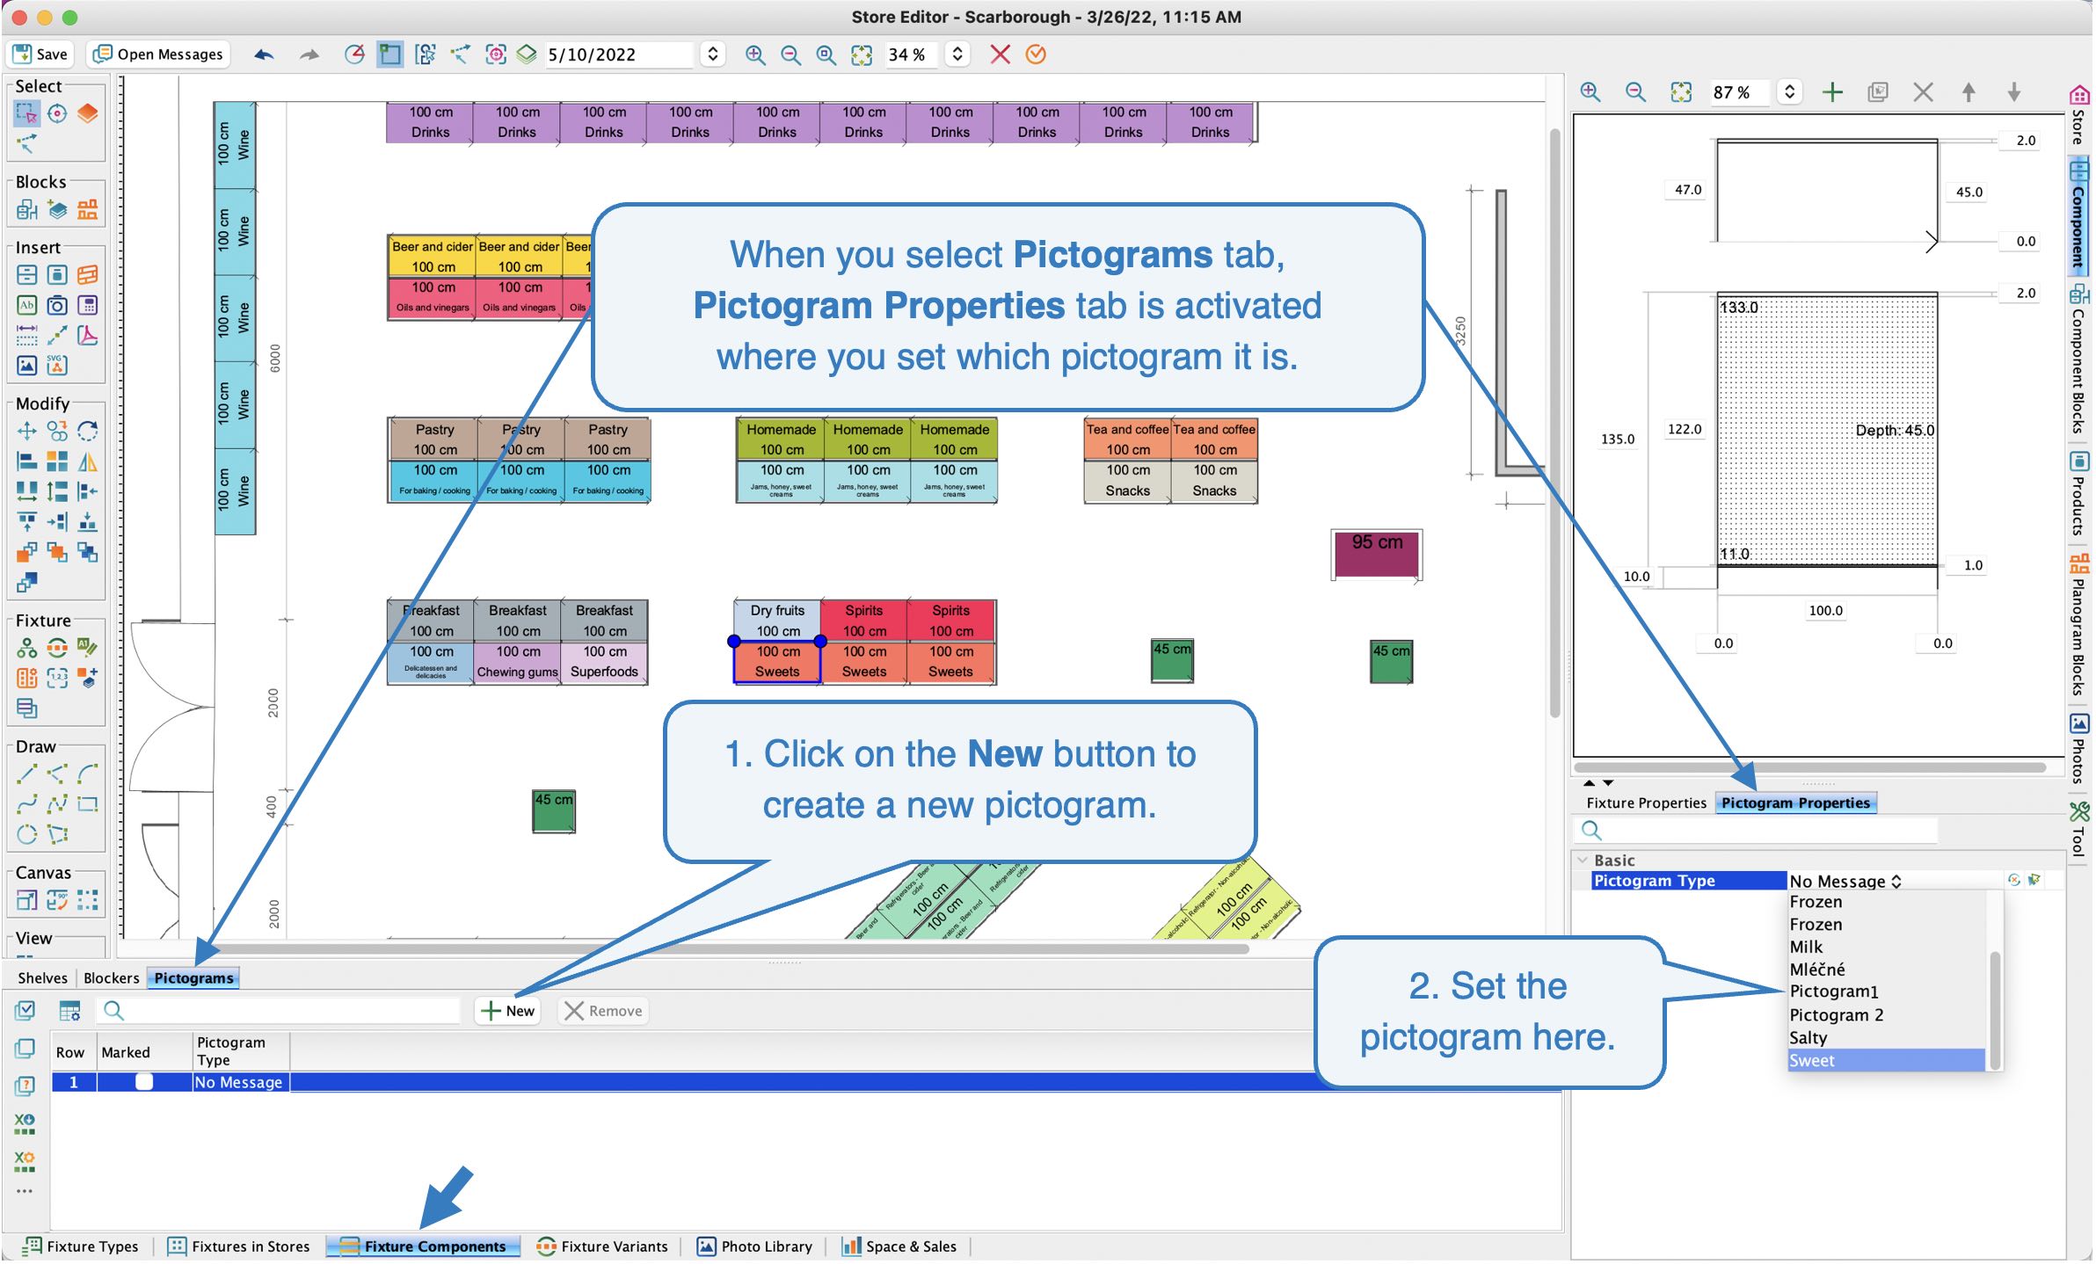Open the Photo Library tab
This screenshot has width=2096, height=1264.
tap(755, 1246)
